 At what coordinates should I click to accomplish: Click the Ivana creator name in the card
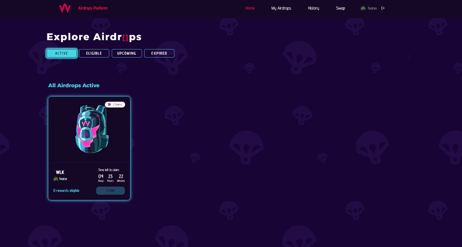coord(63,179)
